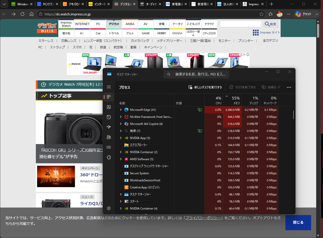Viewport: 323px width, 238px height.
Task: Open the AKIBA site navigation tab
Action: [x=130, y=24]
